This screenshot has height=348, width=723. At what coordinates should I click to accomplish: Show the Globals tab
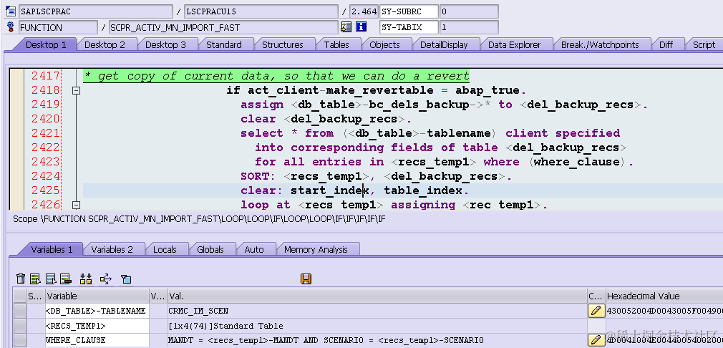coord(210,249)
